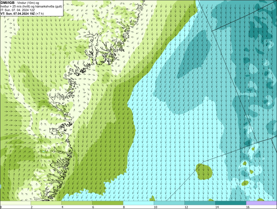This screenshot has width=277, height=209.
Task: Click the 'hviður > 25 m/s' line
Action: [31, 7]
